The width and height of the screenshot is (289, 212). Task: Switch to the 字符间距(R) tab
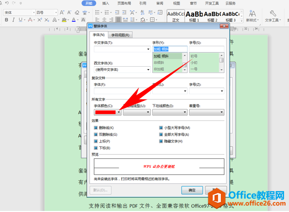[120, 35]
